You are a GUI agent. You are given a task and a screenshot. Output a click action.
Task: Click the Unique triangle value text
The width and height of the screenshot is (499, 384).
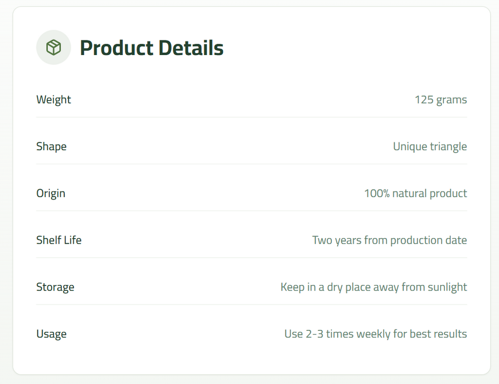tap(430, 146)
